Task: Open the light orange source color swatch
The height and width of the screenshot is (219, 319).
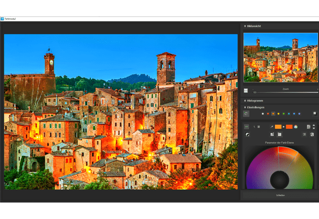Action: (278, 127)
